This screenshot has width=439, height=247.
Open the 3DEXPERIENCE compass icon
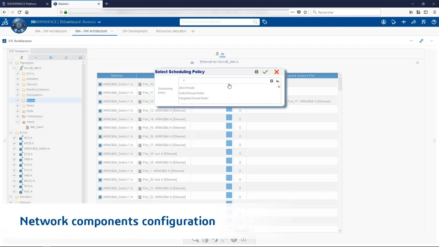[19, 25]
